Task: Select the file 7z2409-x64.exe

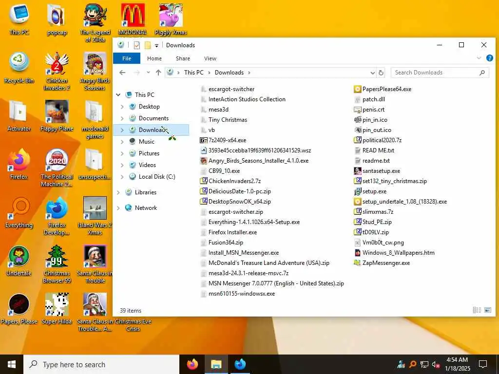Action: 223,140
